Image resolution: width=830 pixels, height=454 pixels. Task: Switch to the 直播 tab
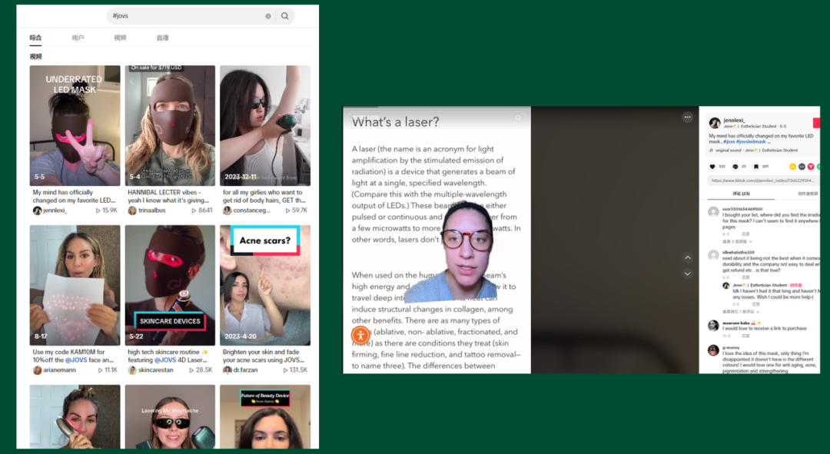coord(162,38)
